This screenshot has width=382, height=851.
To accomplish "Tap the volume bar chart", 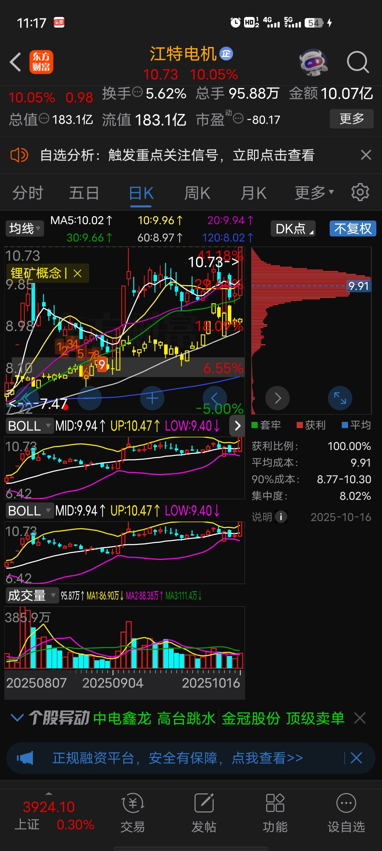I will (x=125, y=638).
